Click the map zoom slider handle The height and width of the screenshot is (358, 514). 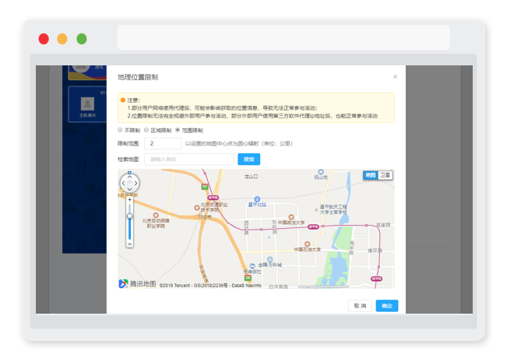click(x=129, y=216)
